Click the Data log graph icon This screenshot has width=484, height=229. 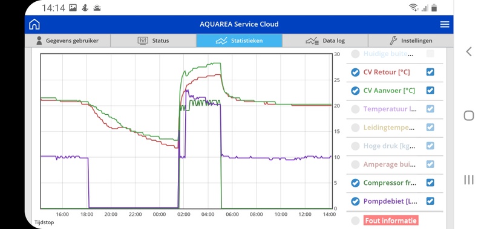(312, 40)
